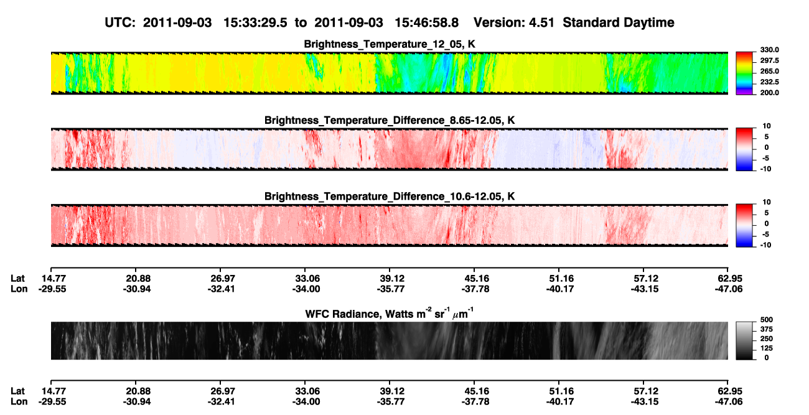Click the '125' WFC colorbar label
This screenshot has width=809, height=415.
tap(767, 348)
